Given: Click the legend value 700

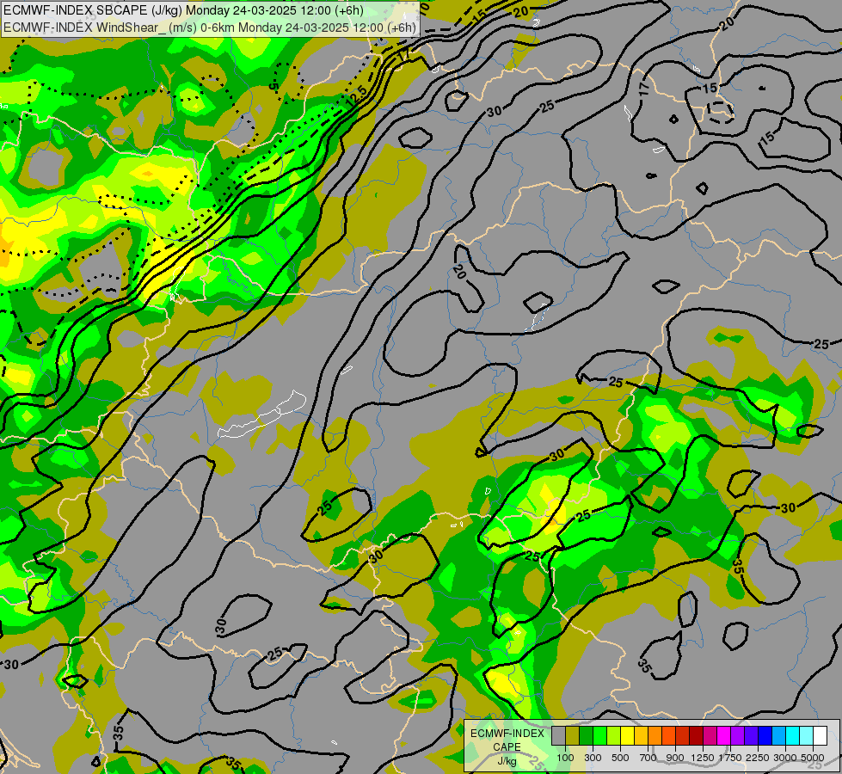Looking at the screenshot, I should click(x=648, y=758).
